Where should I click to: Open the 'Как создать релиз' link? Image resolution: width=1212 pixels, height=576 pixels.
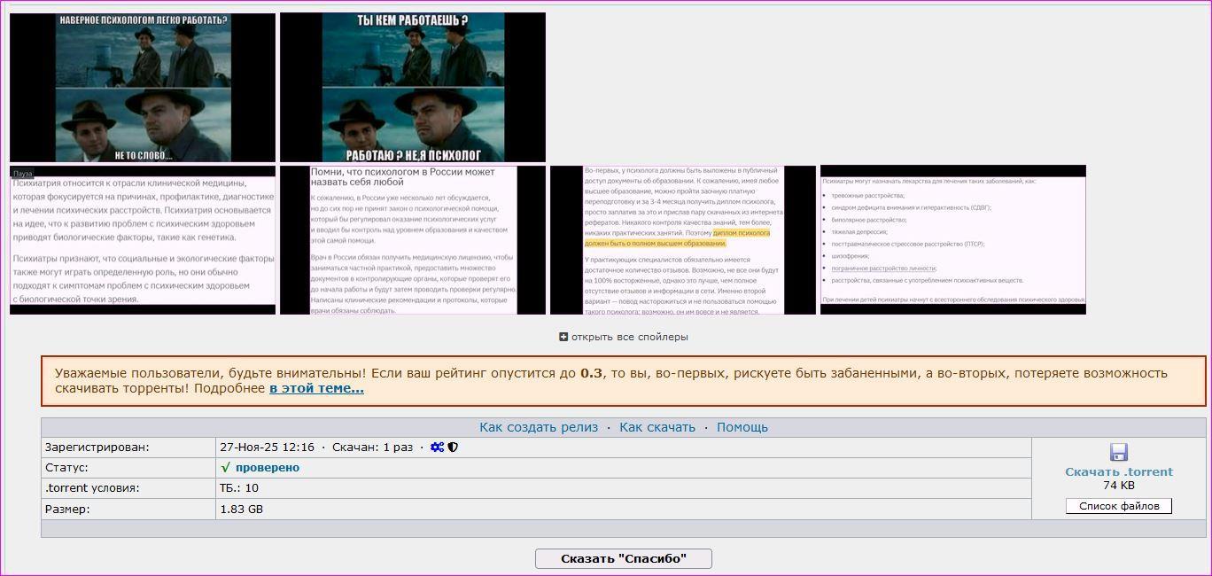pyautogui.click(x=539, y=427)
